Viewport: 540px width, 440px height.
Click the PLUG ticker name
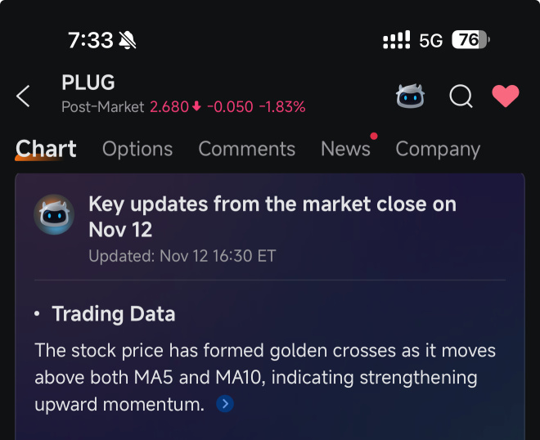88,83
